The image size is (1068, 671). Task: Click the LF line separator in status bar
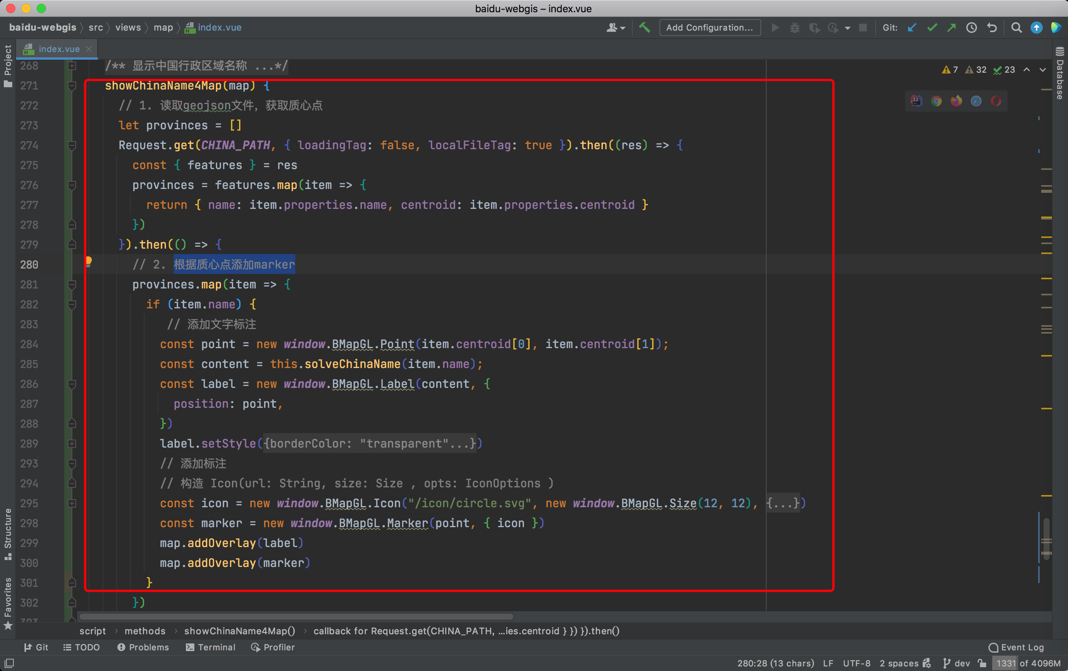(x=828, y=663)
